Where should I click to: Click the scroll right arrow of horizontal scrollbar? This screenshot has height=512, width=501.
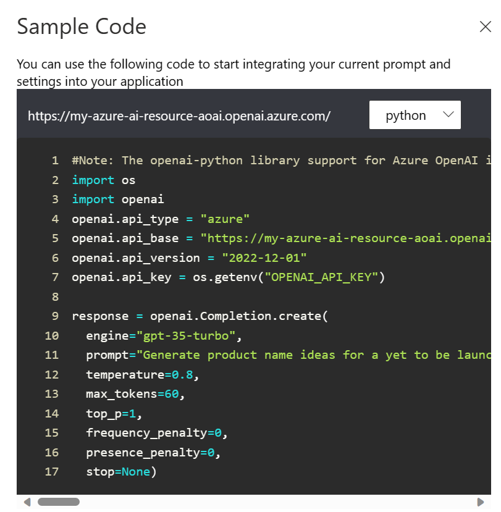[481, 502]
